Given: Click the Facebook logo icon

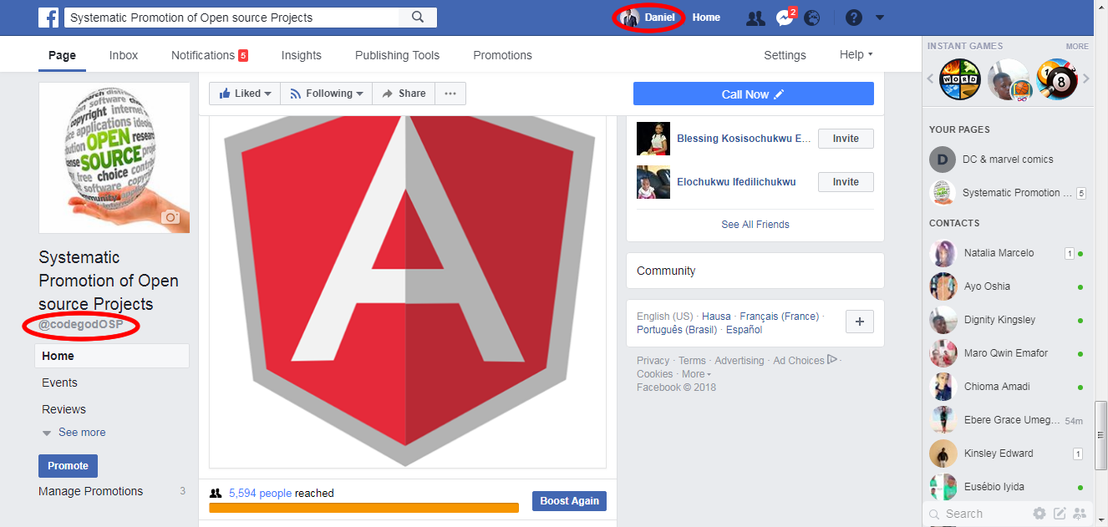Looking at the screenshot, I should click(49, 17).
